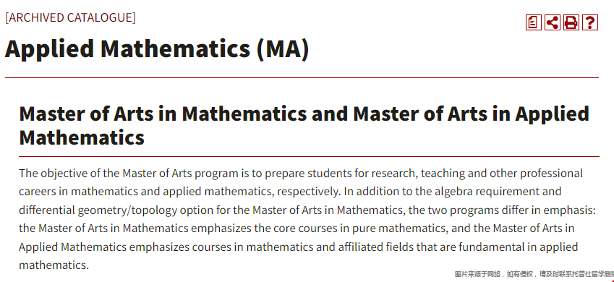Click the red divider under page title
Screen dimensions: 614x282
pos(302,77)
